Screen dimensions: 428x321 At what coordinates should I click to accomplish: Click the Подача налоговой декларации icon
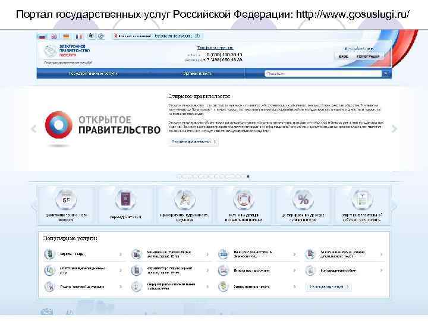pos(49,287)
